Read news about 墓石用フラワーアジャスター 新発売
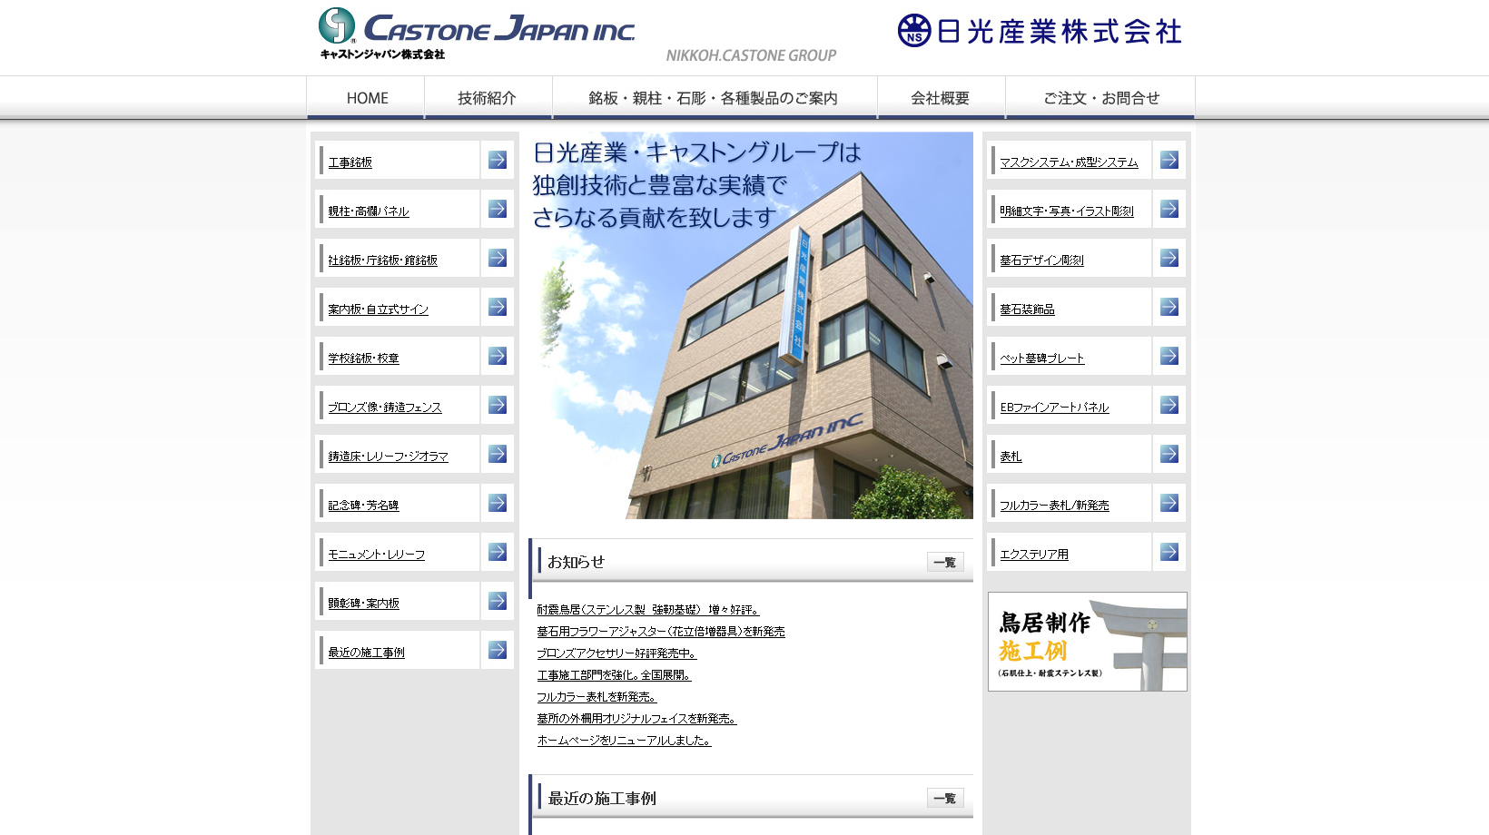Viewport: 1489px width, 835px height. [x=661, y=632]
